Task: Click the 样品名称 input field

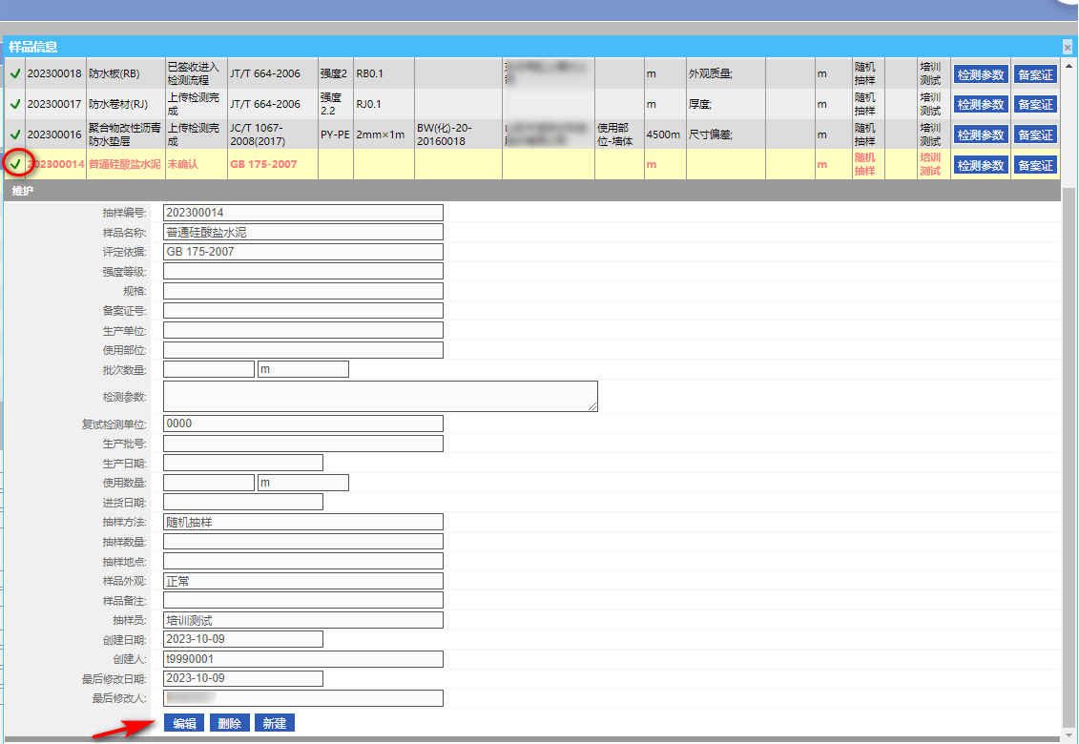Action: (x=302, y=232)
